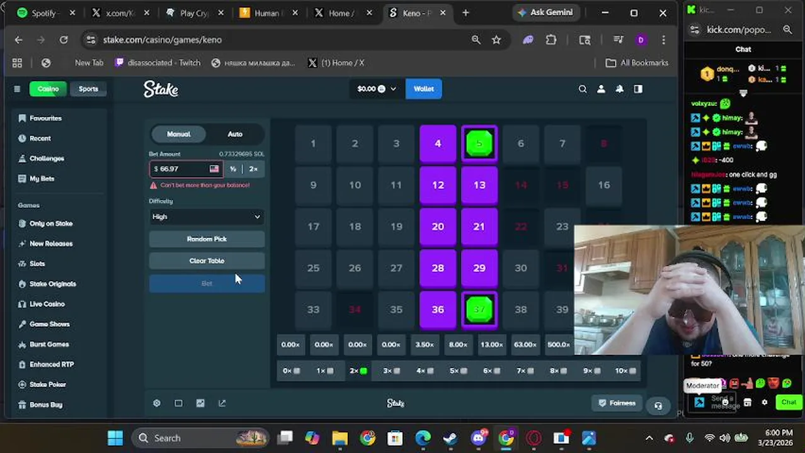Open Windows Start menu

pos(115,438)
